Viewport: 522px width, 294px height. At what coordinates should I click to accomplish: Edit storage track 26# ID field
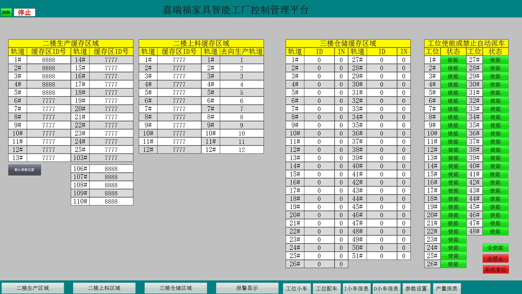[x=319, y=264]
